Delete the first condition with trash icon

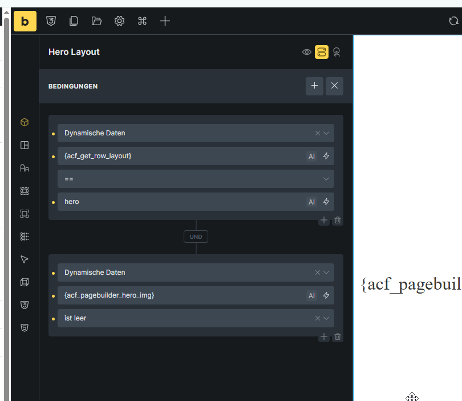338,220
